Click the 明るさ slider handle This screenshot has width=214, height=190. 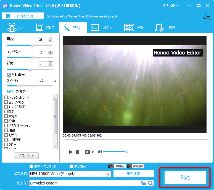(x=32, y=45)
